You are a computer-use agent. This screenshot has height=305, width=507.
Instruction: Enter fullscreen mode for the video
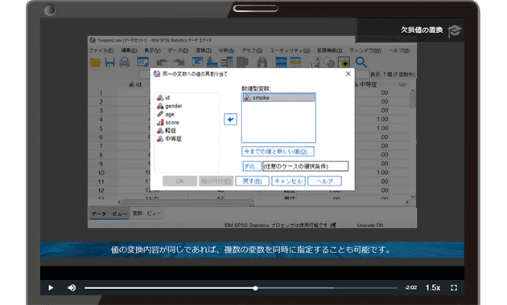pos(454,287)
